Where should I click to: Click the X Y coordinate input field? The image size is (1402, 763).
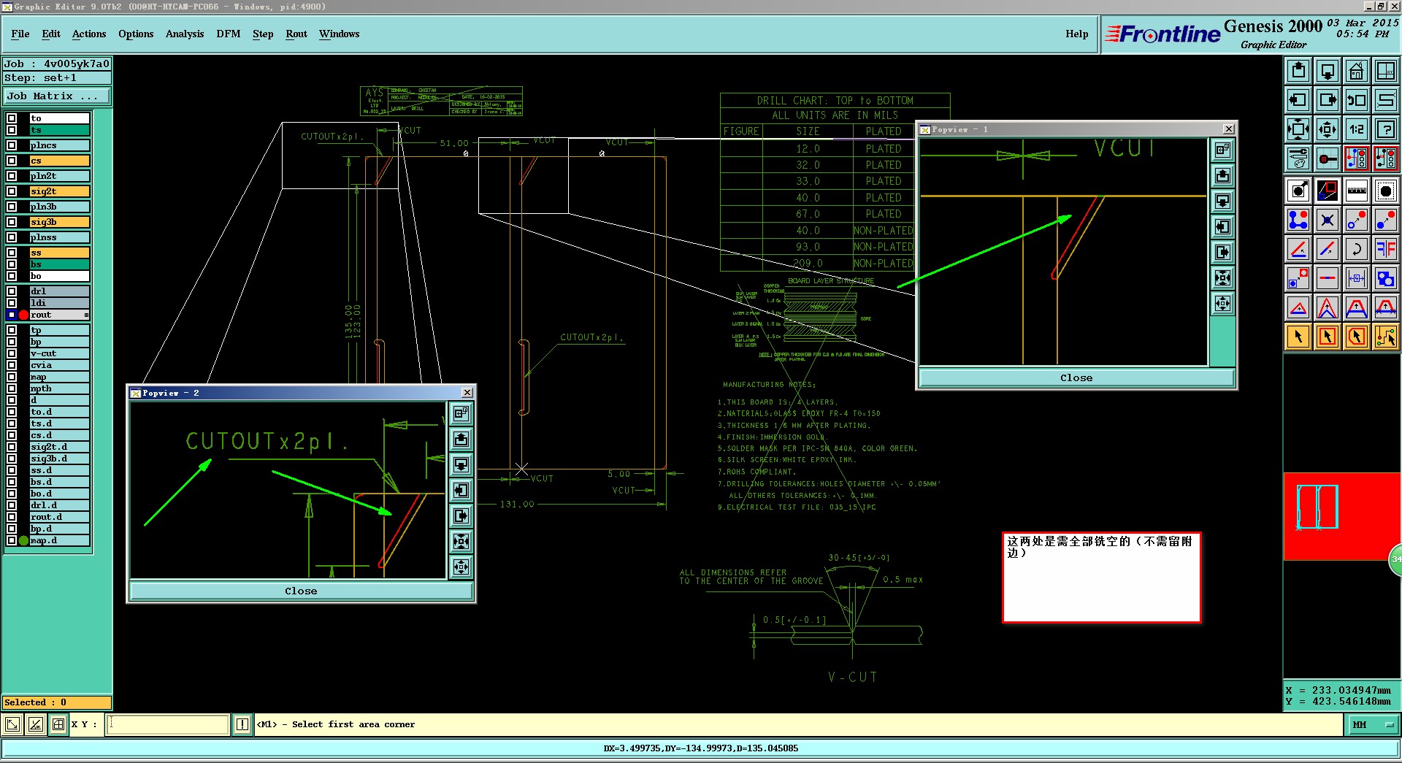click(168, 724)
